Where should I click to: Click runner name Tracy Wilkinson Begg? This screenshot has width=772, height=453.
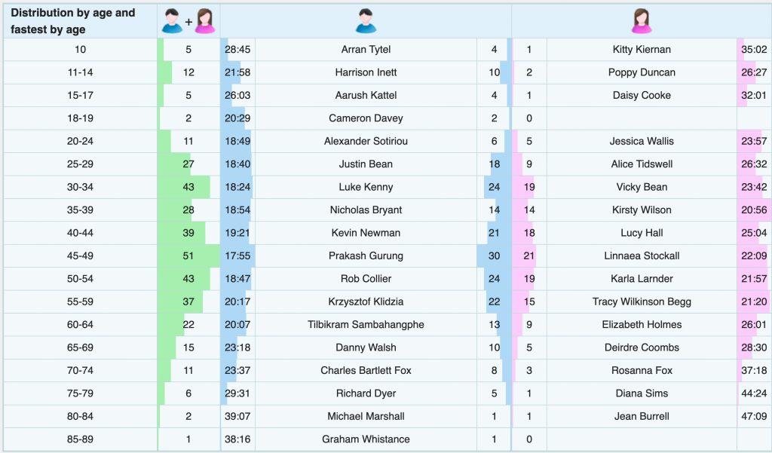click(642, 301)
